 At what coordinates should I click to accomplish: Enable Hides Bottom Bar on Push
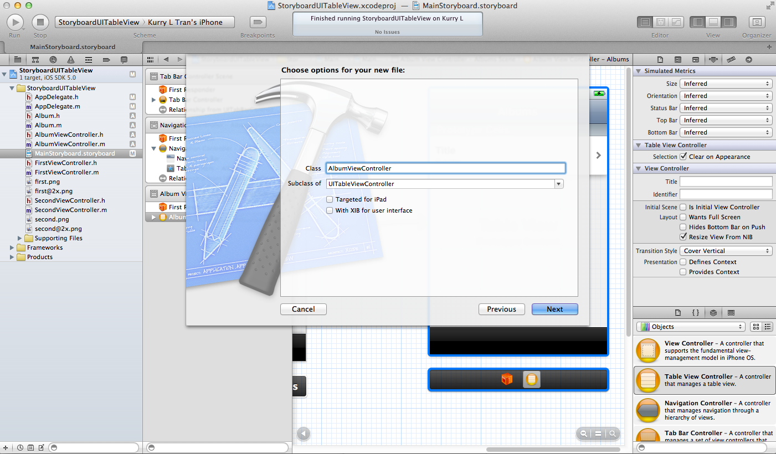684,227
